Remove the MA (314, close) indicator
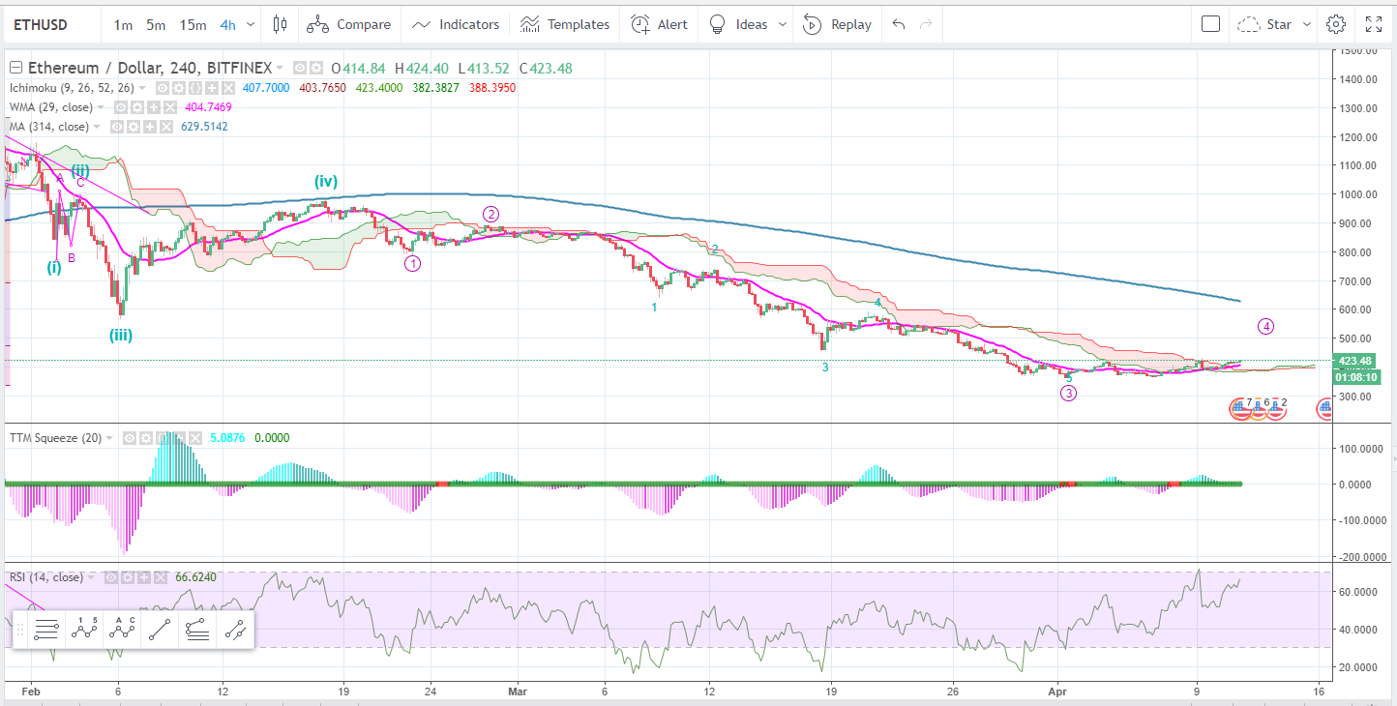 click(165, 127)
